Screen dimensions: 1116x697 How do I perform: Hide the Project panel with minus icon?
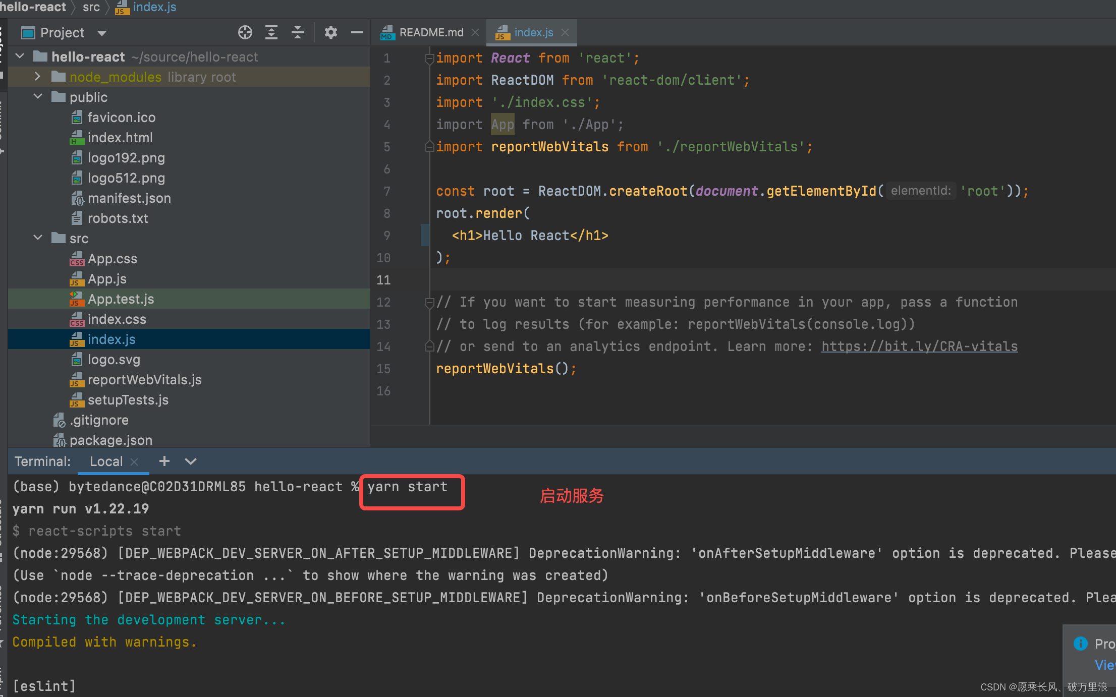point(357,33)
